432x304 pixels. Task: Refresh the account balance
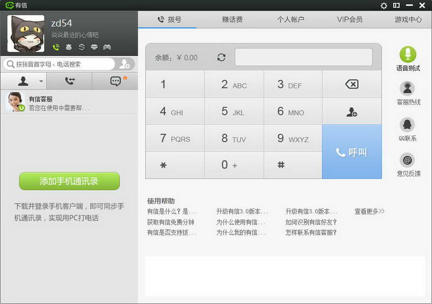tap(221, 57)
